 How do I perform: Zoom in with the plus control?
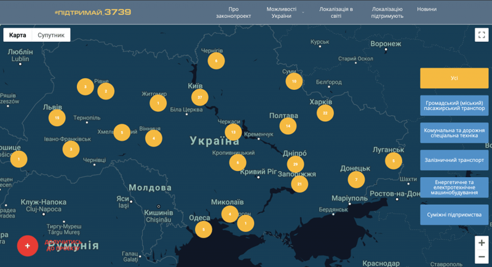coord(482,243)
